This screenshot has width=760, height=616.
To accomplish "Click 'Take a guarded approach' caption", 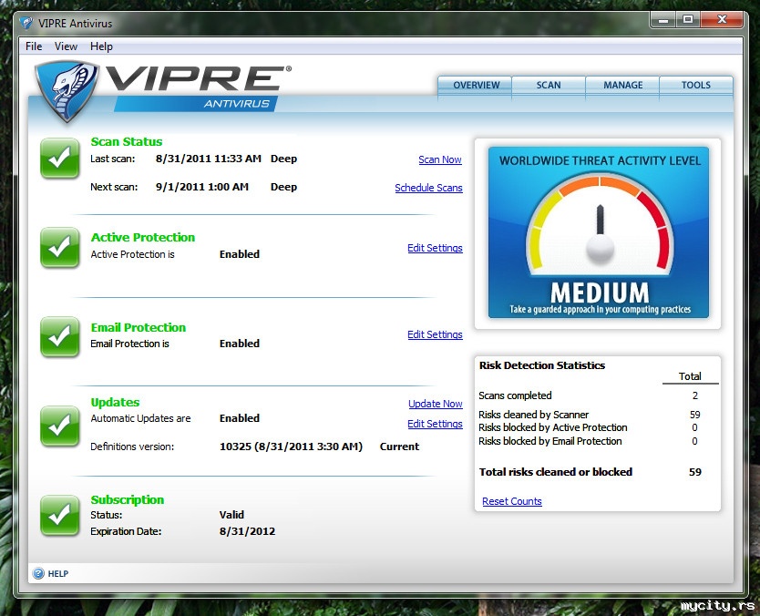I will [600, 309].
